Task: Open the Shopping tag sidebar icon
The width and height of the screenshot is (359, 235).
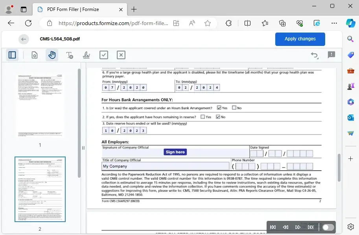Action: click(350, 55)
